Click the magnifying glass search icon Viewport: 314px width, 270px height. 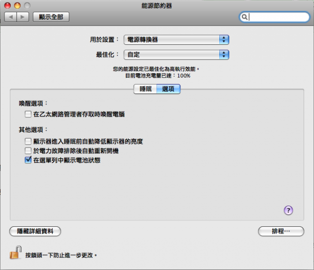tap(244, 17)
